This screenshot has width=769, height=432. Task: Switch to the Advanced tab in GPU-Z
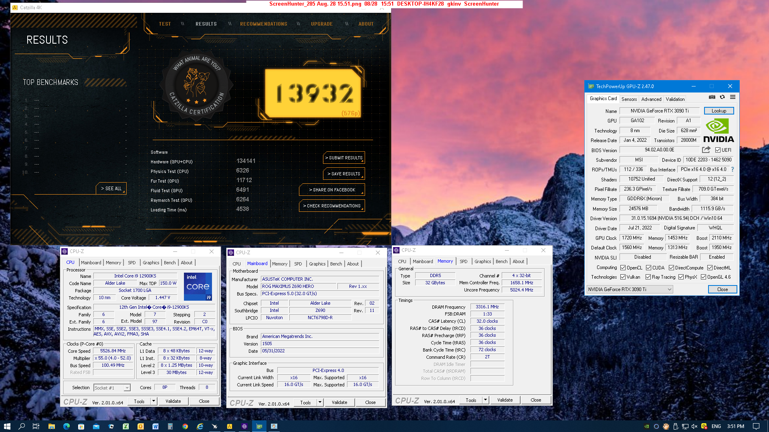pyautogui.click(x=651, y=99)
